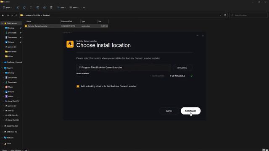Collapse This PC tree section
Viewport: 269px width, 151px height.
2,68
